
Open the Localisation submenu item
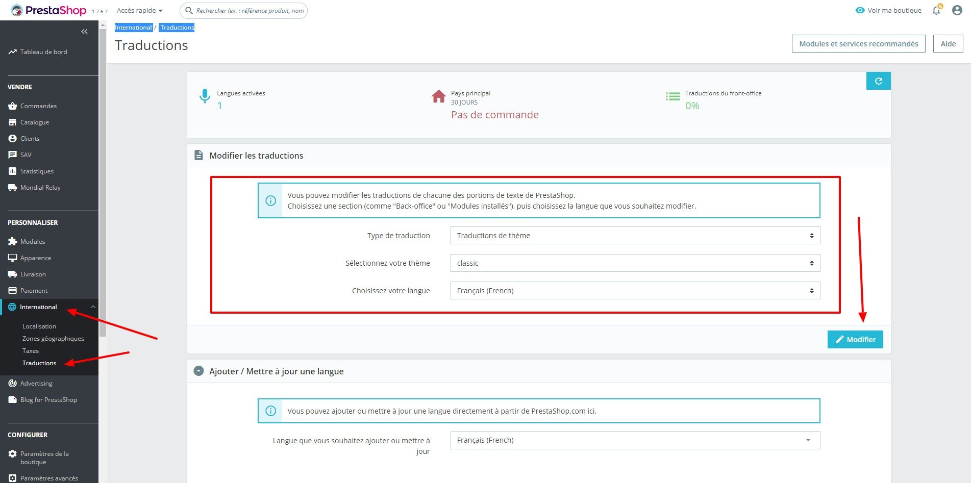click(39, 326)
